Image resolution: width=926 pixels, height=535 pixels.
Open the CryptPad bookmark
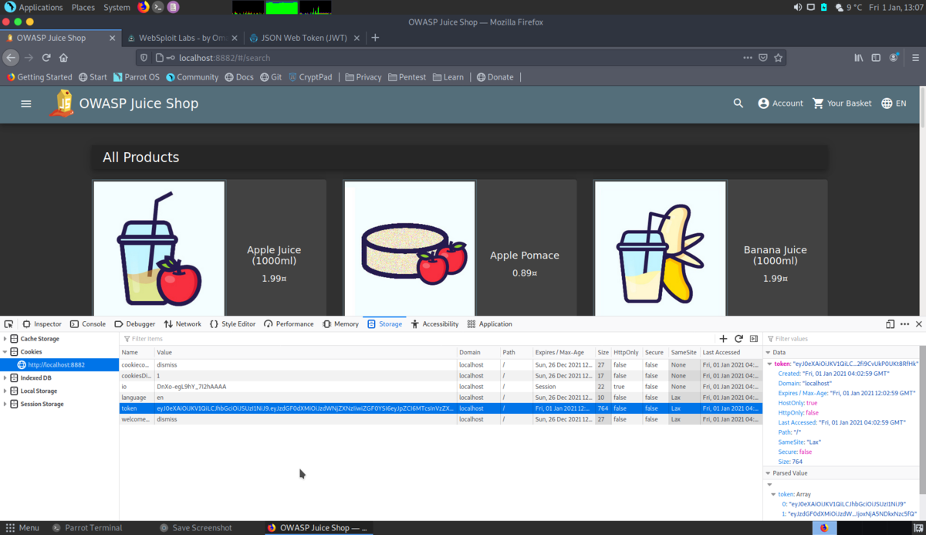310,77
